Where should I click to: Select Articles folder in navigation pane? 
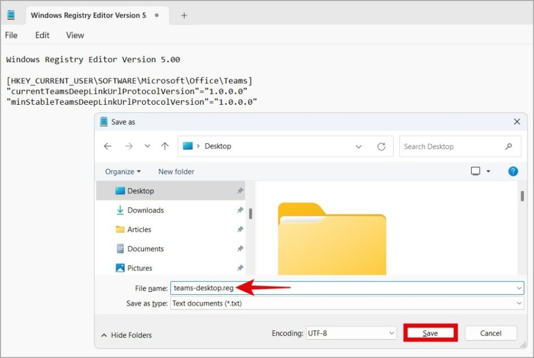(x=171, y=229)
